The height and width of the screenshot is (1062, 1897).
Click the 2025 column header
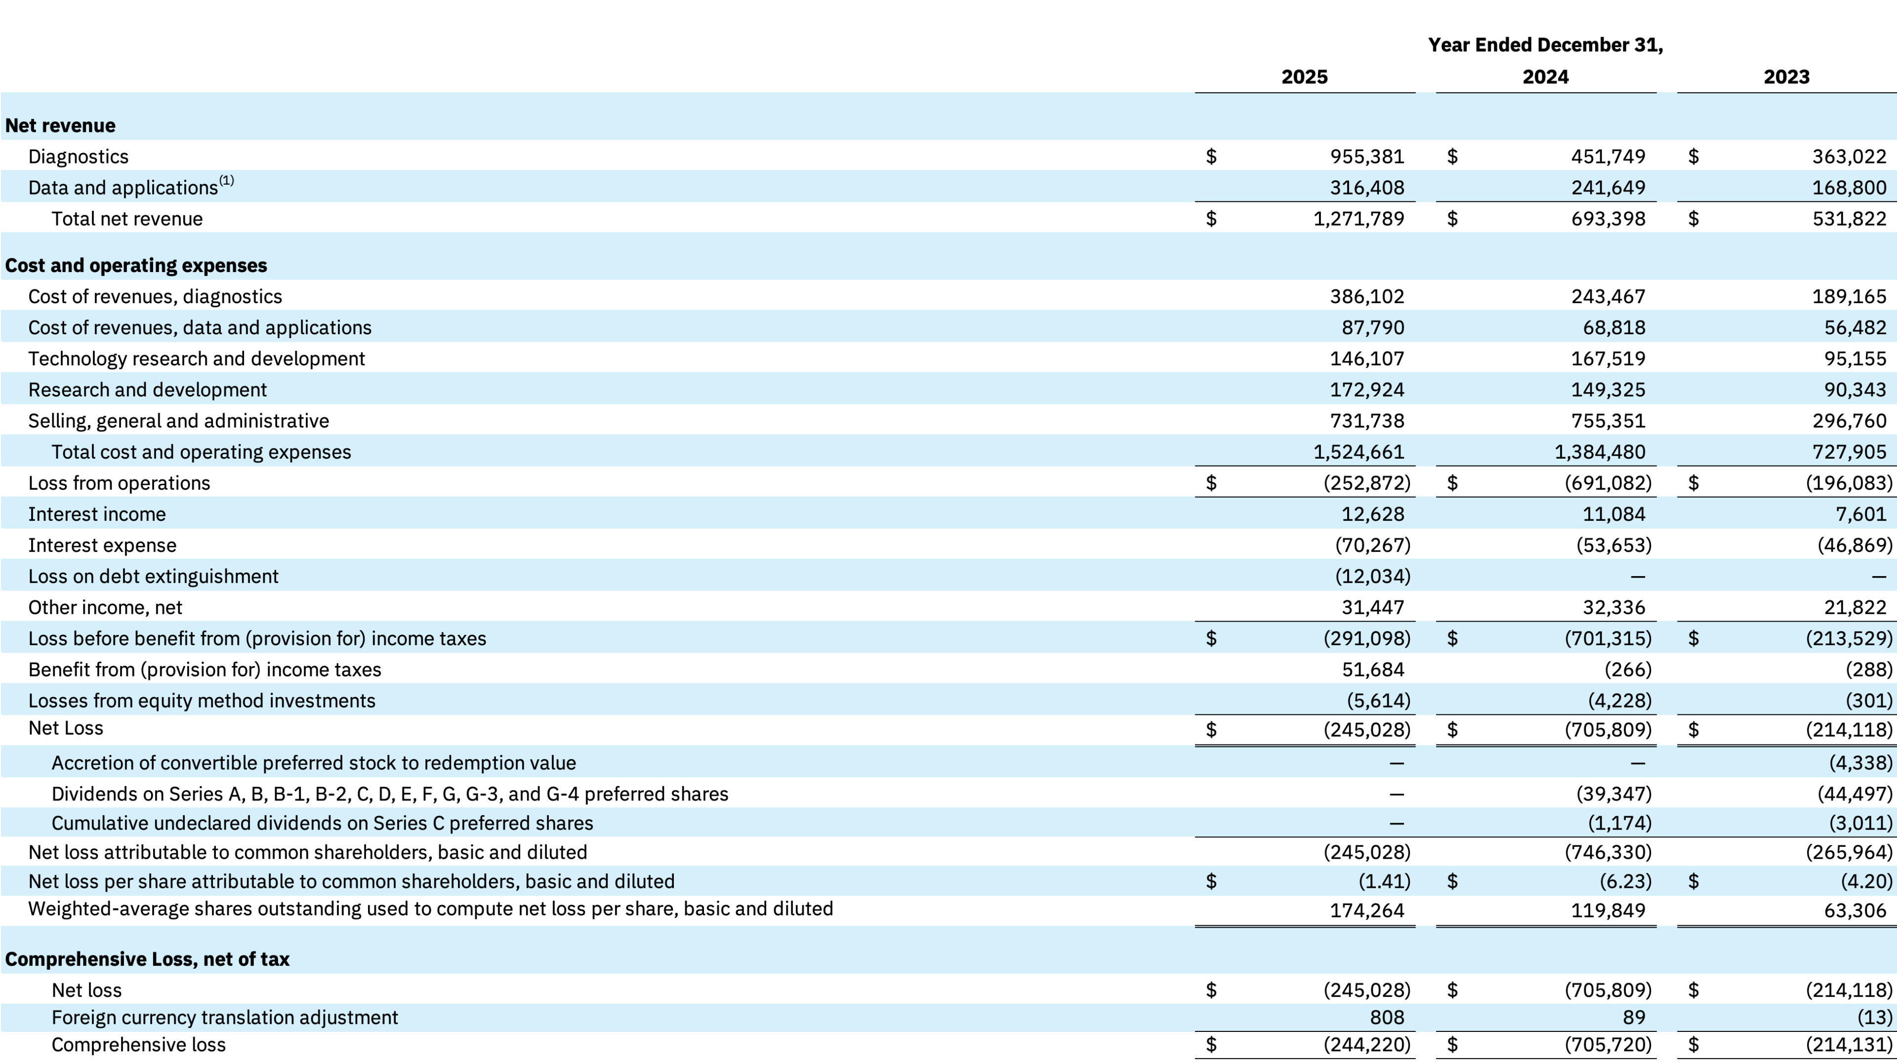(1304, 78)
